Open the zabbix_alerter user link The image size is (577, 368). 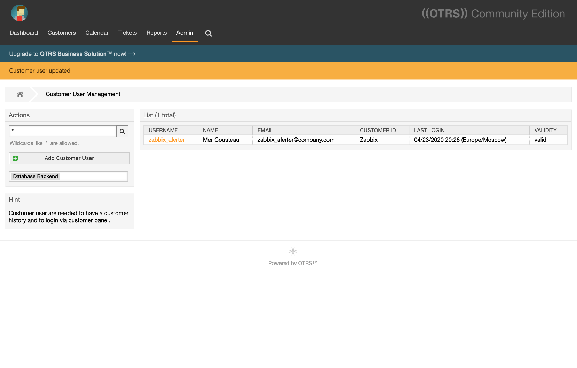tap(167, 140)
